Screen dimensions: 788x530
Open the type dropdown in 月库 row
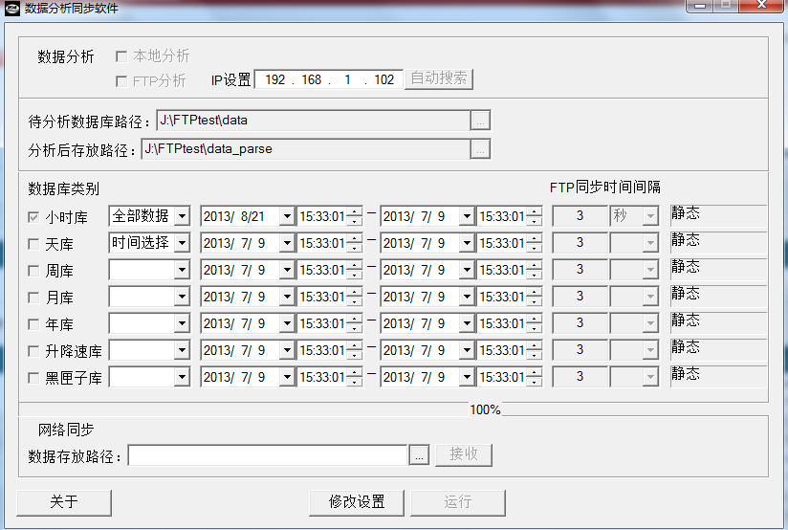182,297
